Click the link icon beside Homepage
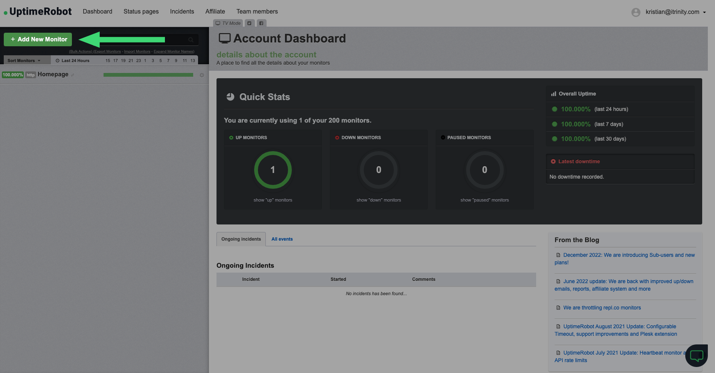The height and width of the screenshot is (373, 715). click(73, 75)
